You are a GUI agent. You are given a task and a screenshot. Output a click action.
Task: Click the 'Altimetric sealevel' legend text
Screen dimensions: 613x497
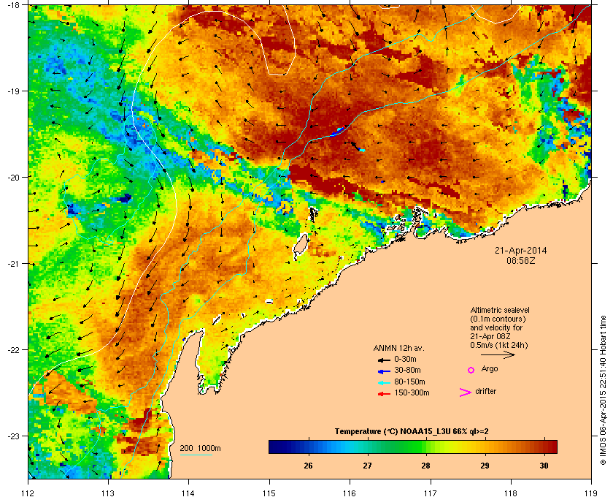(x=500, y=310)
